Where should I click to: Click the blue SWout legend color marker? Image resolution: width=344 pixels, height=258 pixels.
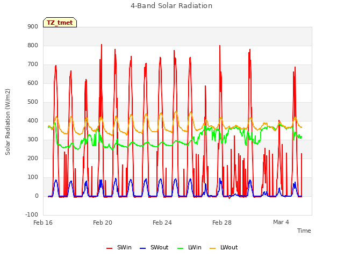click(x=142, y=248)
